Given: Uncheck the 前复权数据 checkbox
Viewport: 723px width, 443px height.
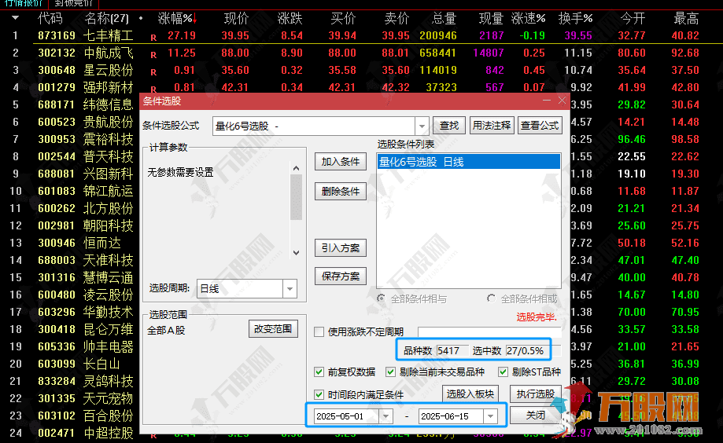Looking at the screenshot, I should [319, 372].
